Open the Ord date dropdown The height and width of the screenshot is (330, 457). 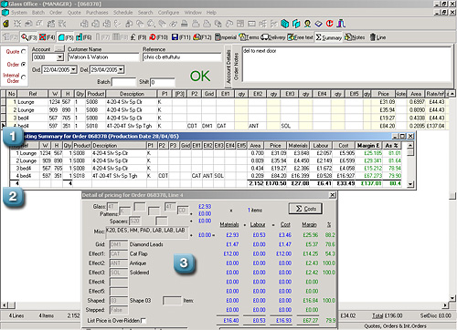(x=73, y=69)
